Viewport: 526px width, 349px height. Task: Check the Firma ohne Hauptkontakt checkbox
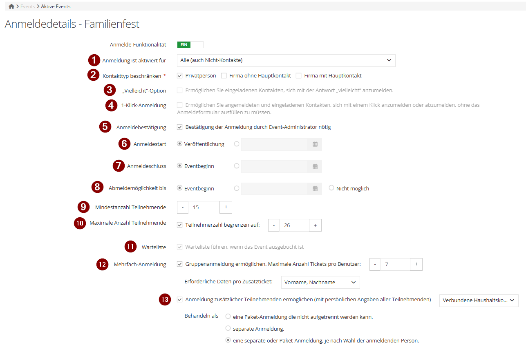pos(224,75)
